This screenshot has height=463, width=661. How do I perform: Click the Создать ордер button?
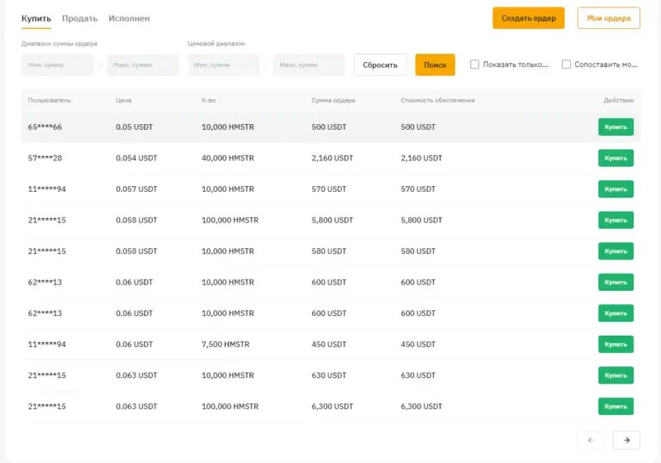pyautogui.click(x=528, y=18)
